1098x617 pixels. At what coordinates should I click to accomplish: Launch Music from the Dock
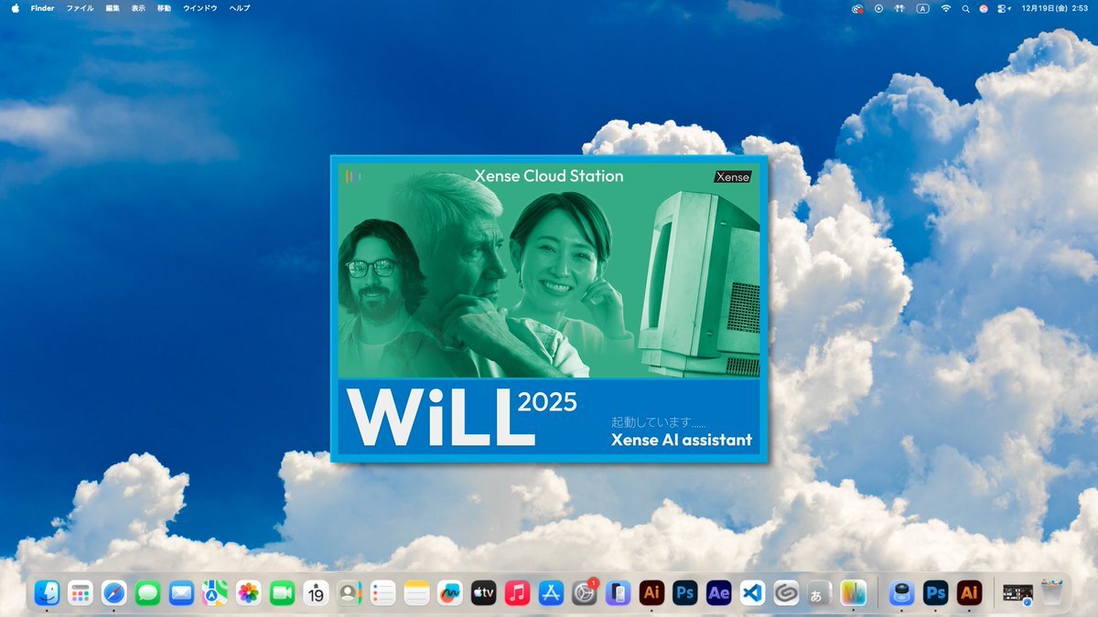pos(517,593)
